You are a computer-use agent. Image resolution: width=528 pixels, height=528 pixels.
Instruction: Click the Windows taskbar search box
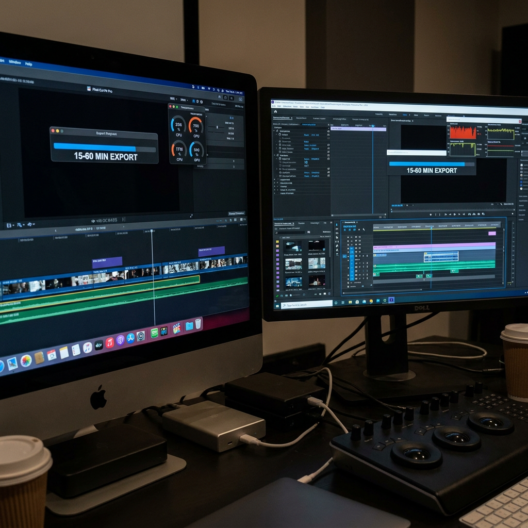[307, 305]
